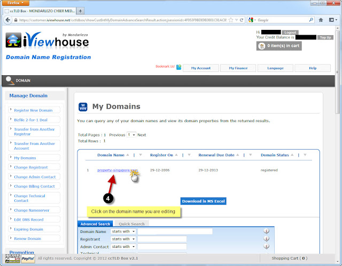Open Language menu
This screenshot has height=266, width=342.
276,68
